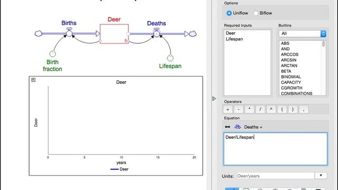This screenshot has height=190, width=338.
Task: Click the 'Births' flow label
Action: [69, 23]
